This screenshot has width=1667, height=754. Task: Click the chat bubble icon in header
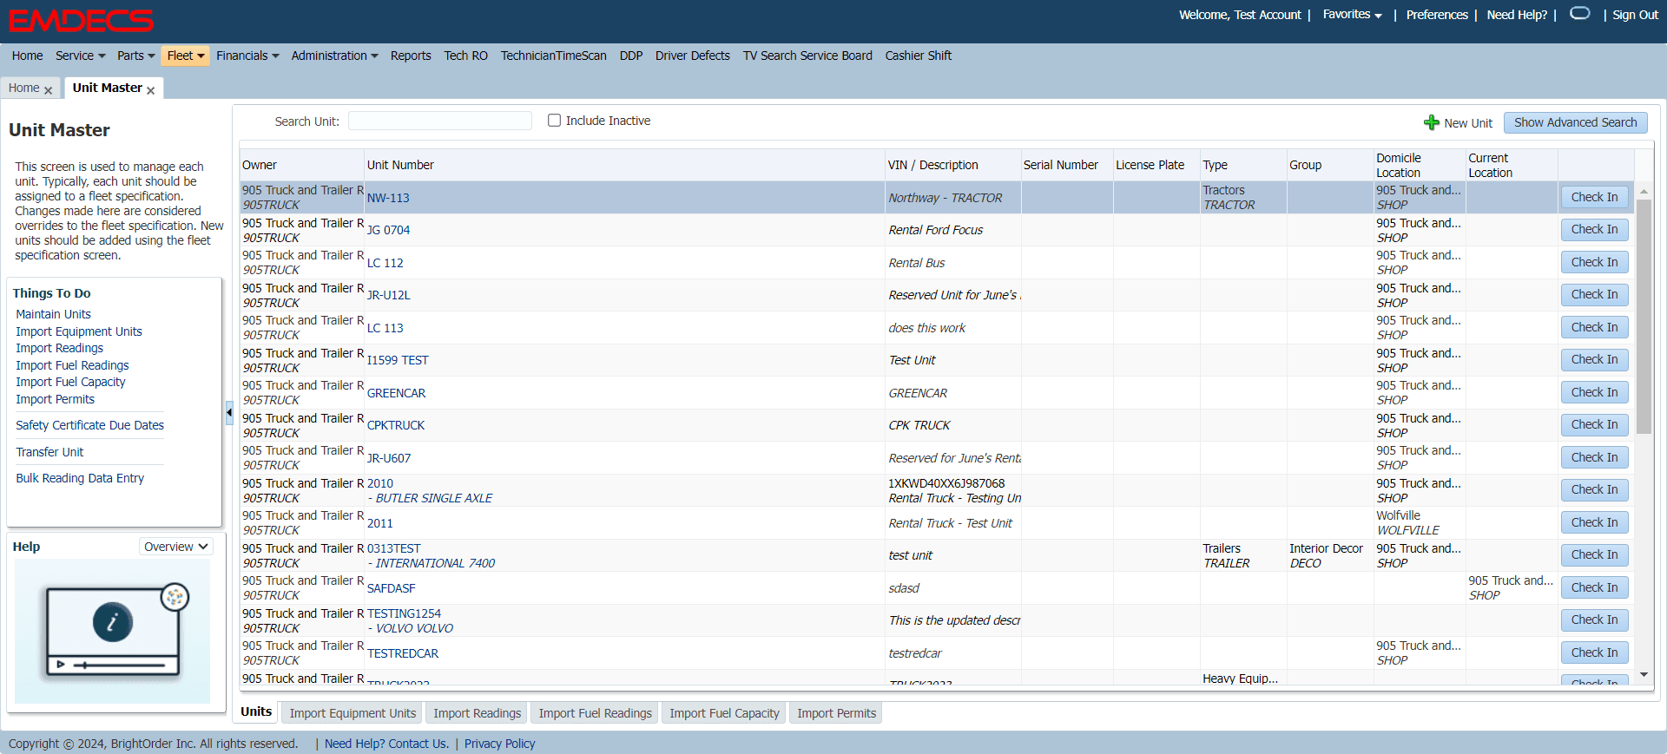[1579, 14]
